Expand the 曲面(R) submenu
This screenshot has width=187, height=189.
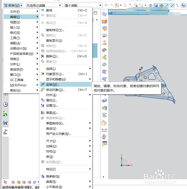(66, 182)
